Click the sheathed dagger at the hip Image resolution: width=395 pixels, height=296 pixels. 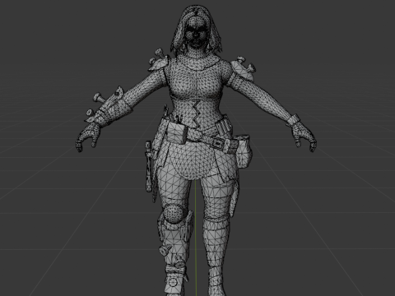click(x=148, y=166)
